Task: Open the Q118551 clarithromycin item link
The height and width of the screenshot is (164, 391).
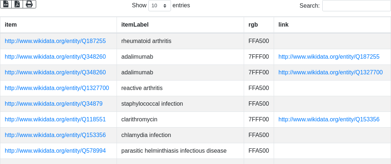Action: [55, 120]
